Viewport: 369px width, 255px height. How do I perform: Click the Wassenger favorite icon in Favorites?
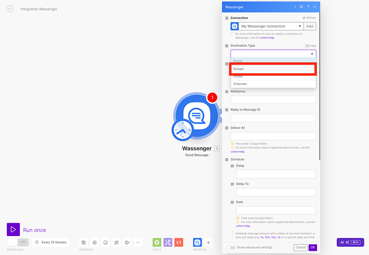pyautogui.click(x=197, y=242)
